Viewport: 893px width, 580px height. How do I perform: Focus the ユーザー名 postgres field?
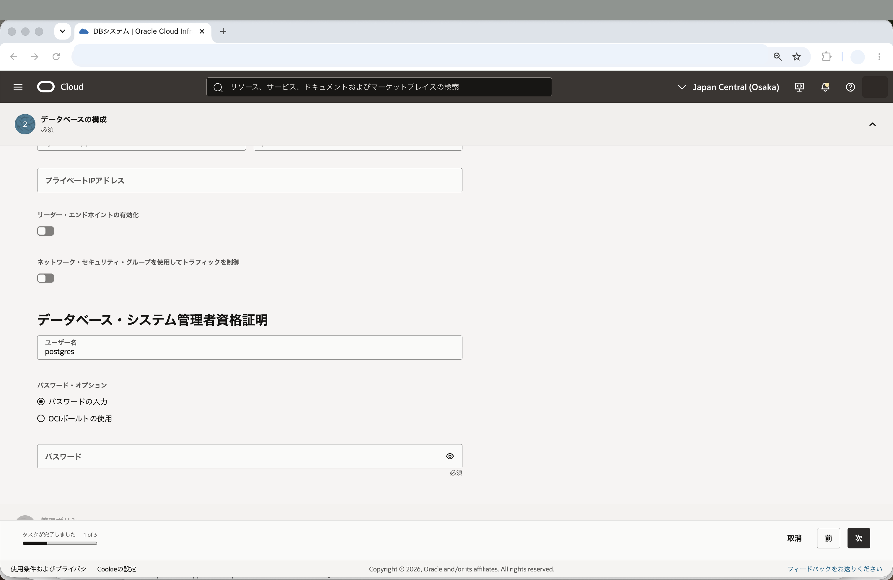coord(250,348)
